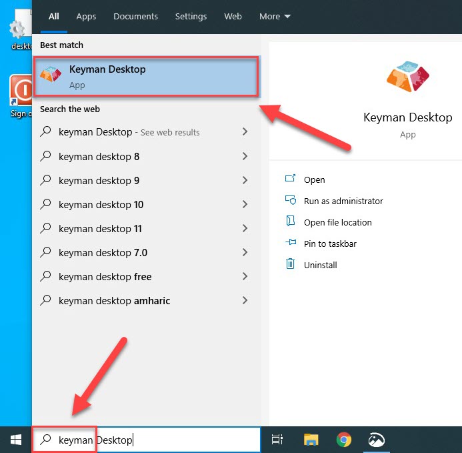Click the large Keyman Desktop logo in preview pane
This screenshot has width=462, height=453.
(x=407, y=76)
